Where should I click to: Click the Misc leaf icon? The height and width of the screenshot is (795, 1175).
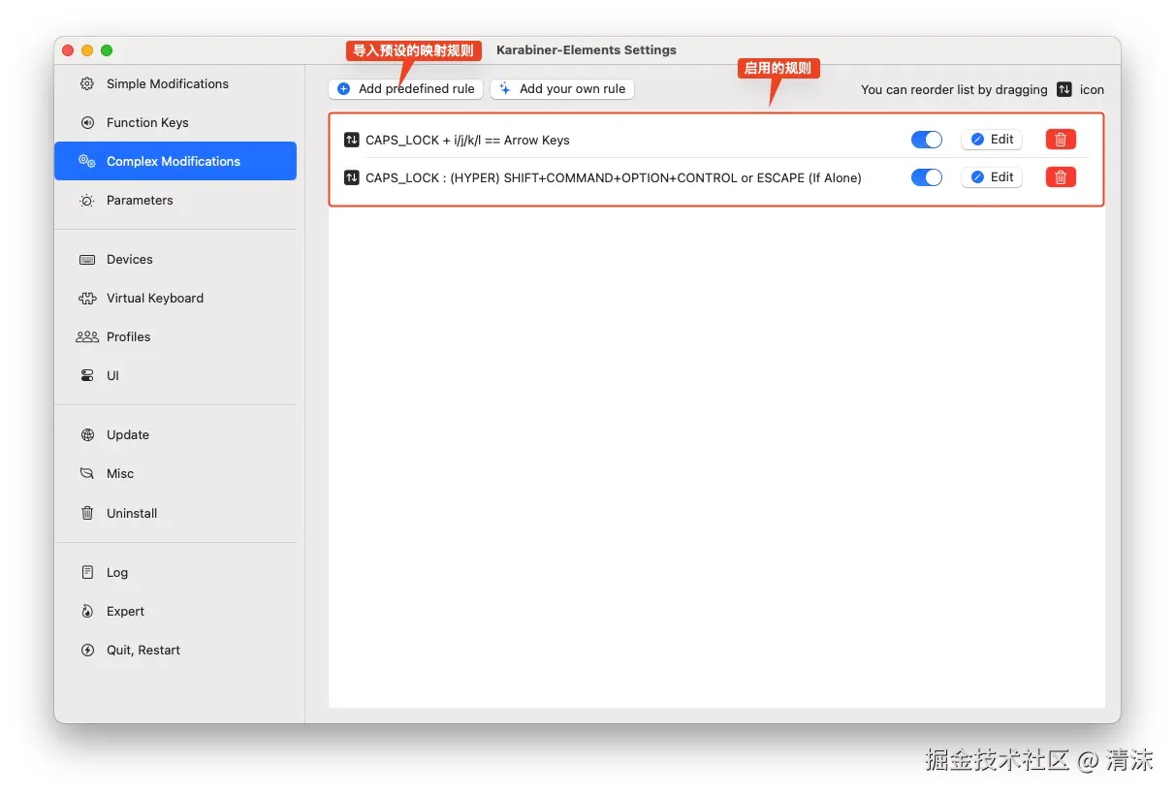click(87, 474)
